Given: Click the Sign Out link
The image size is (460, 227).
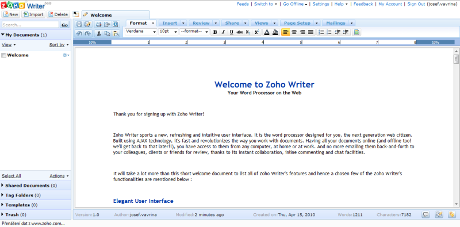Looking at the screenshot, I should tap(416, 4).
